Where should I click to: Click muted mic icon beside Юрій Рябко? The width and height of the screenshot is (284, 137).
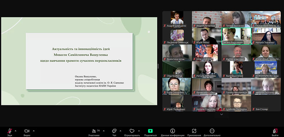tap(194, 43)
